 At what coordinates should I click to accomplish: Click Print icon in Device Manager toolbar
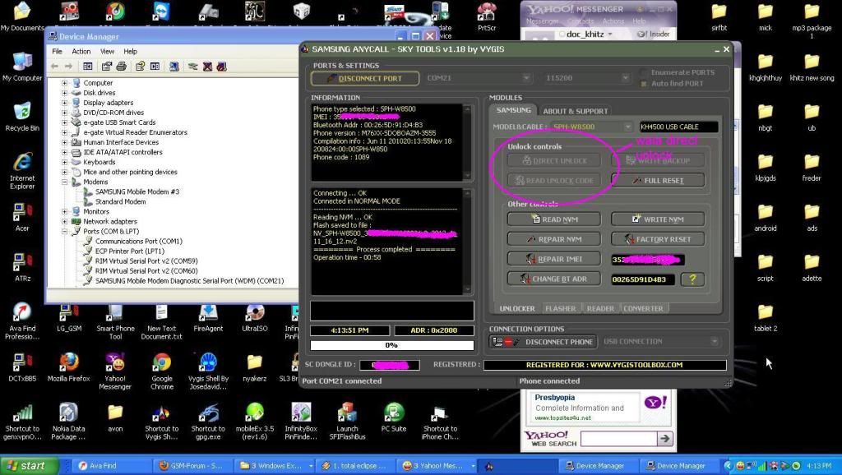coord(122,67)
